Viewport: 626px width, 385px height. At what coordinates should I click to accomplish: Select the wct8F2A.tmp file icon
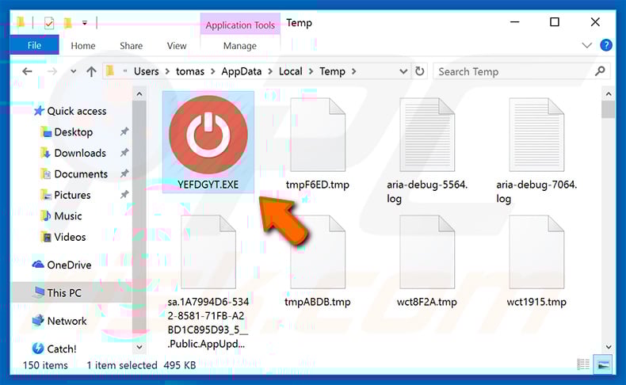(427, 252)
